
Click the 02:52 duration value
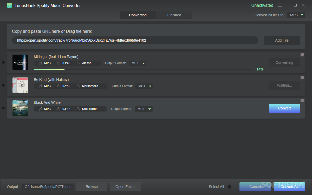tap(66, 86)
